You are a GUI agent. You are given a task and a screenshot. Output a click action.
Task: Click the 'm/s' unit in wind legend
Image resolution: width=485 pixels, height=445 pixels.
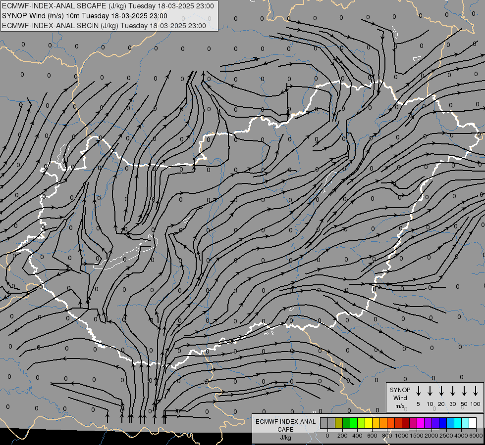tap(400, 406)
